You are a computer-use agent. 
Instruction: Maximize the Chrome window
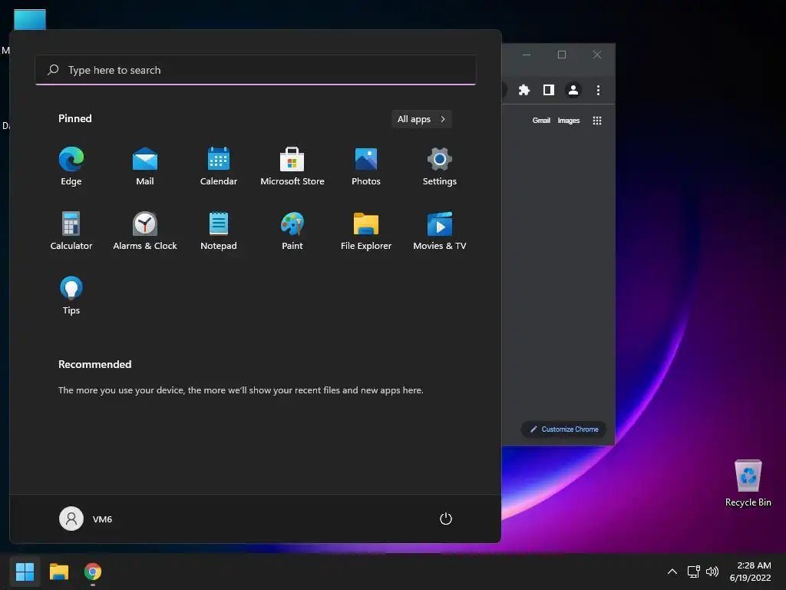tap(562, 55)
